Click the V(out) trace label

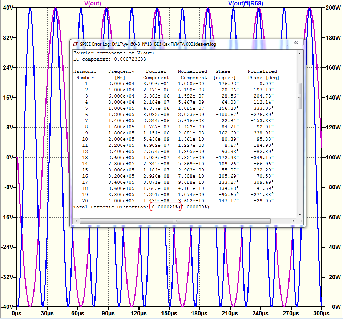(x=93, y=4)
